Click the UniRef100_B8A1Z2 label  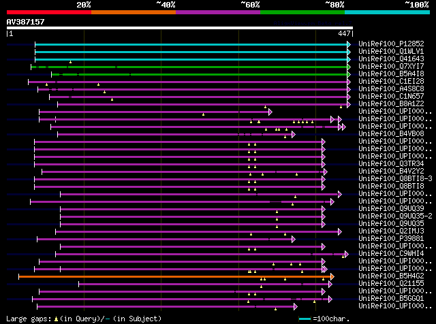click(x=391, y=104)
